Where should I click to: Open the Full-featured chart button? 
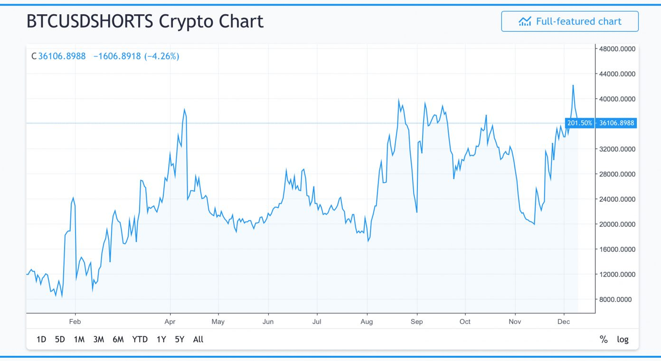click(570, 21)
